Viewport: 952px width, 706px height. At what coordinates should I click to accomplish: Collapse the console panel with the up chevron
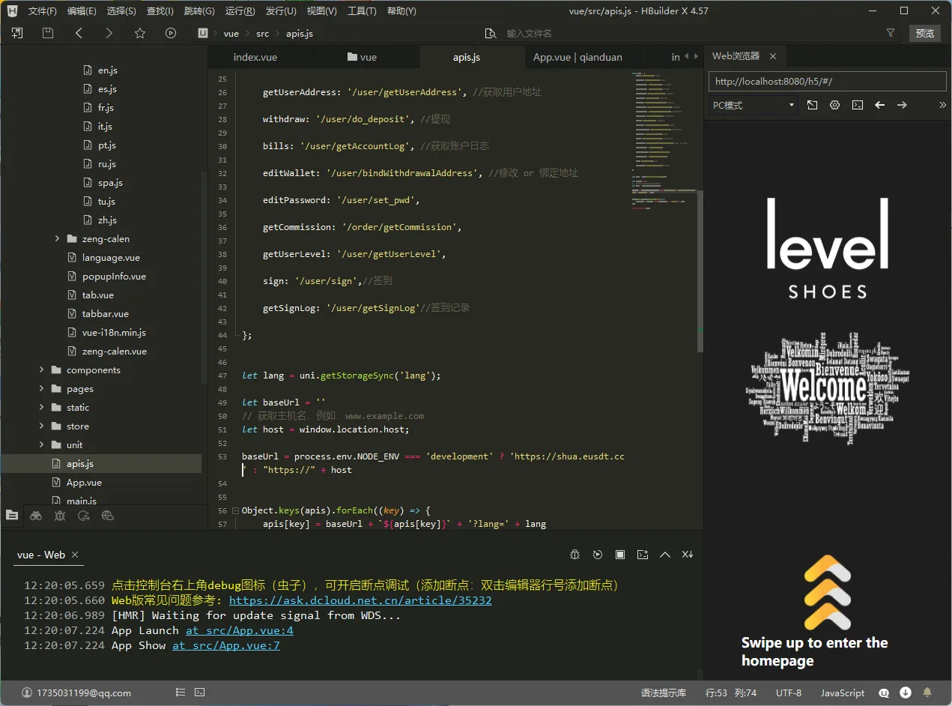coord(665,555)
